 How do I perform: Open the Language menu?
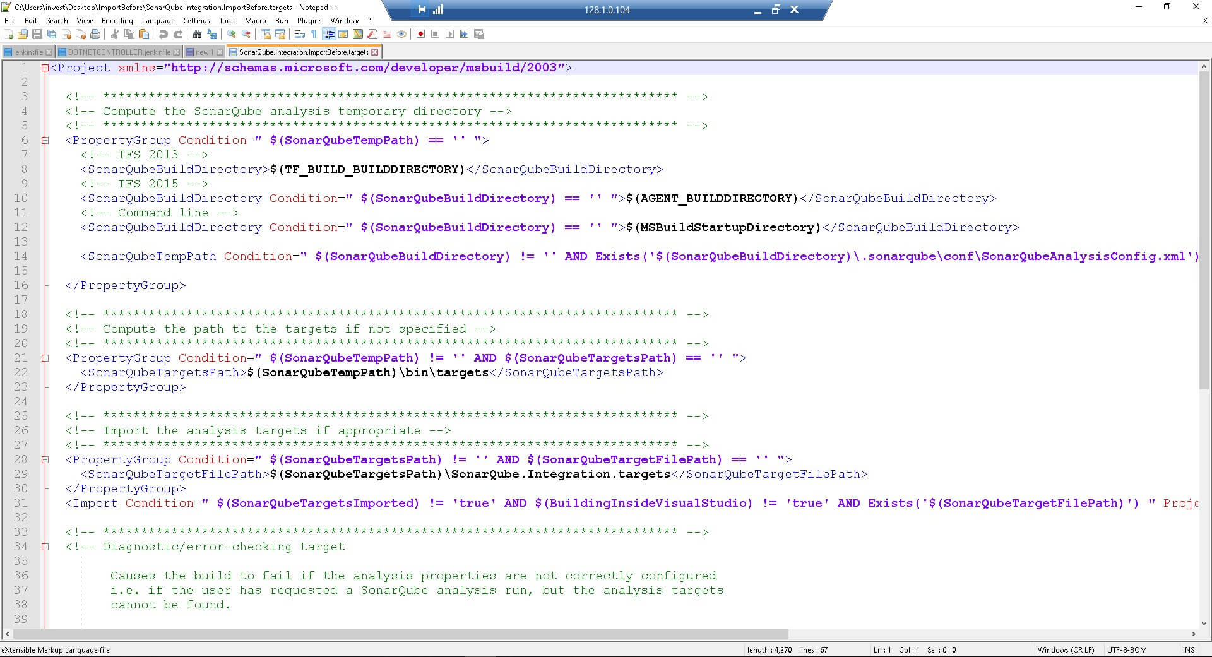[x=158, y=21]
